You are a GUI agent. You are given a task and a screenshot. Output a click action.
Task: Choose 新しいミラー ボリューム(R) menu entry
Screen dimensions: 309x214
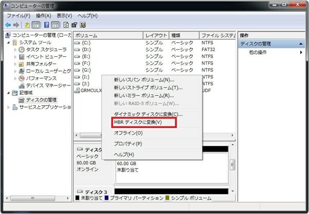tap(152, 96)
